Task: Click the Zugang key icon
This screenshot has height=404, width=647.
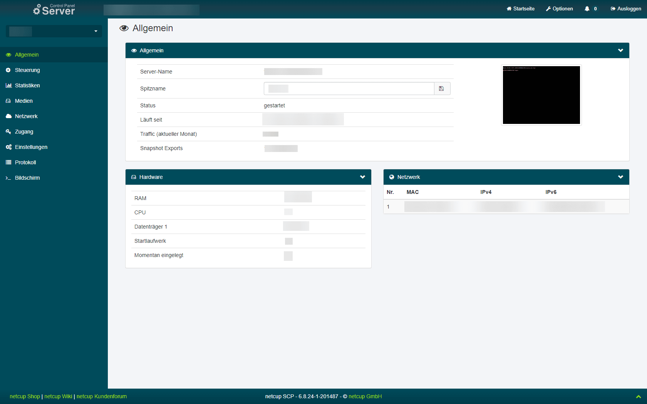Action: coord(8,132)
